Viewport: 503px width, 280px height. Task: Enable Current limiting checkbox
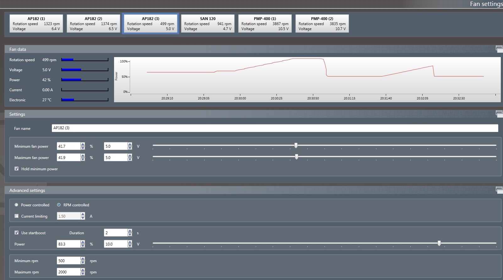[17, 216]
